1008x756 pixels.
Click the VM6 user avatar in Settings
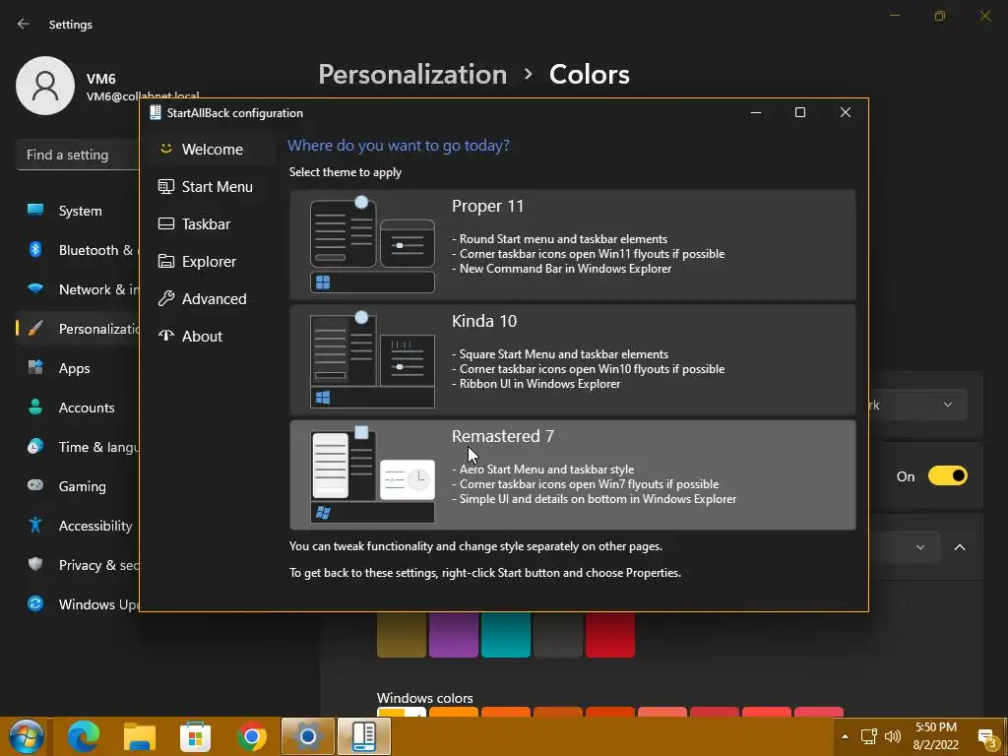tap(45, 86)
